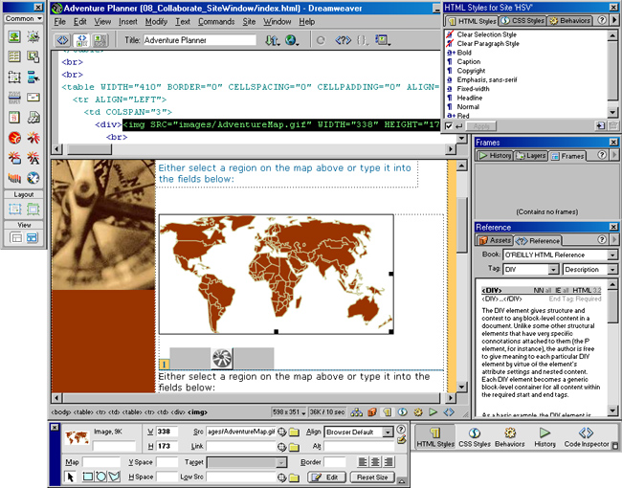Click the Code Inspector launcher icon
The image size is (622, 488).
[587, 435]
